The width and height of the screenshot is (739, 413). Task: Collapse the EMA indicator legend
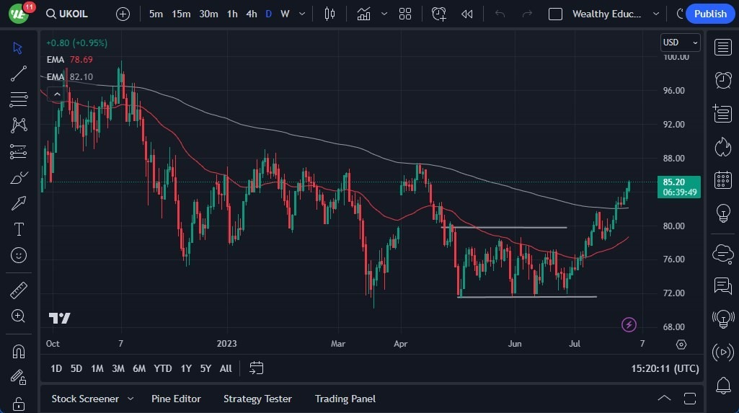pyautogui.click(x=56, y=94)
